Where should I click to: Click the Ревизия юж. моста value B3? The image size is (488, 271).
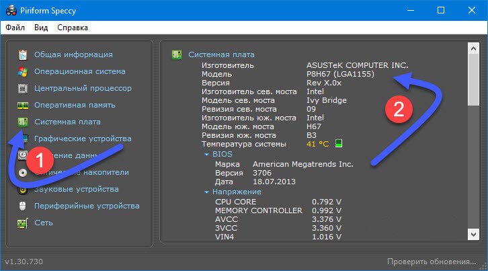click(x=311, y=135)
